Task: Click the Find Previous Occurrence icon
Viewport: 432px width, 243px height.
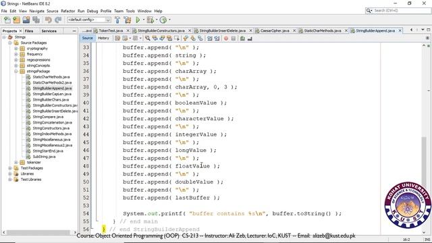Action: coord(155,38)
